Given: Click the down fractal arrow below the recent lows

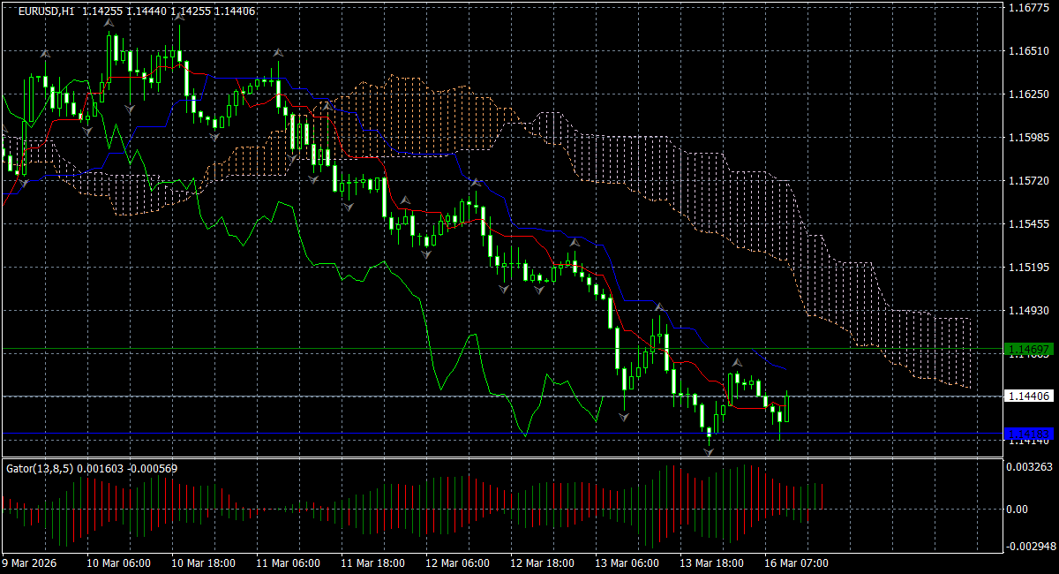Looking at the screenshot, I should (708, 453).
